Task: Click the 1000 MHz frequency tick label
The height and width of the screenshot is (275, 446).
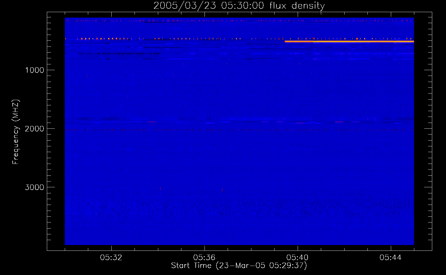Action: click(x=34, y=70)
